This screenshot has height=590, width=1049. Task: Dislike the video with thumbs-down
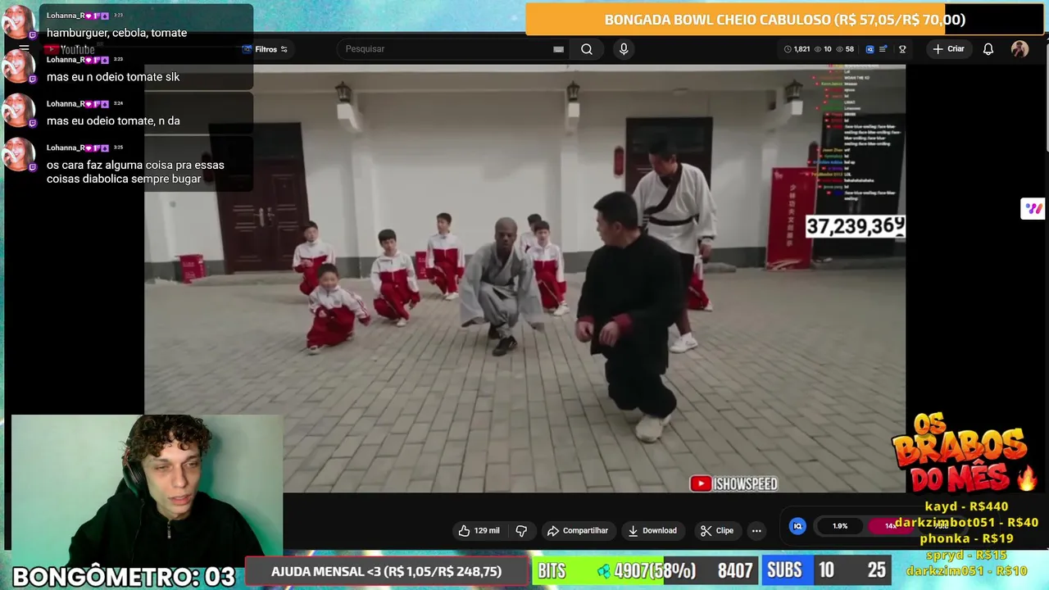(521, 530)
